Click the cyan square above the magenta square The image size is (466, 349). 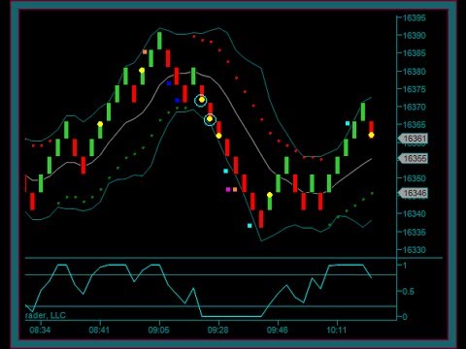(x=226, y=171)
